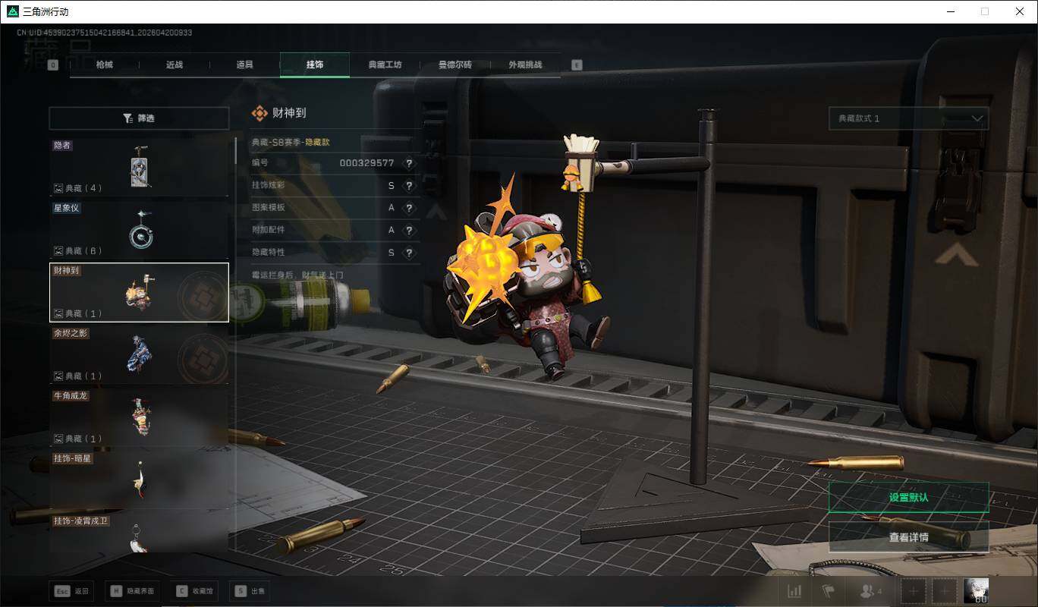Image resolution: width=1038 pixels, height=607 pixels.
Task: Click the Q previous-tab key icon
Action: [x=53, y=65]
